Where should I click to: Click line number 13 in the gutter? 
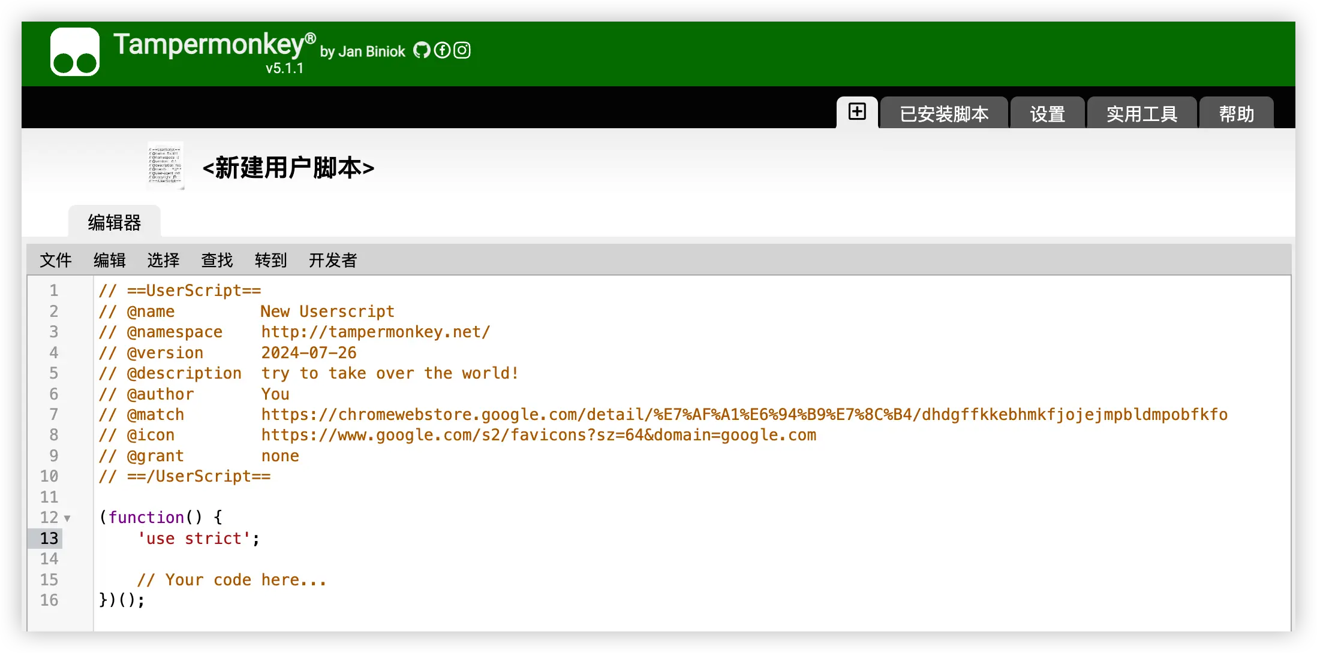tap(49, 538)
